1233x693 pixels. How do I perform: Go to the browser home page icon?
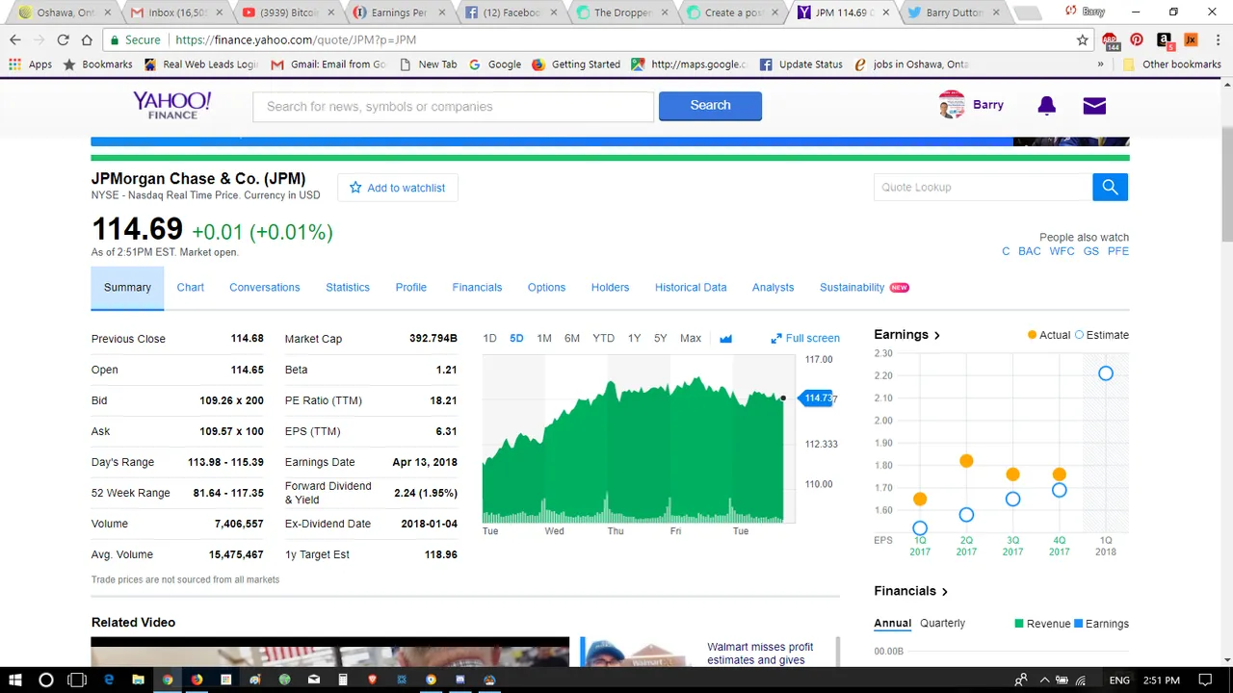pyautogui.click(x=87, y=39)
